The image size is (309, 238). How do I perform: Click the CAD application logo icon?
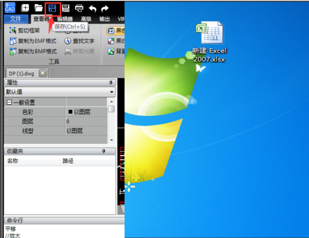tap(10, 8)
